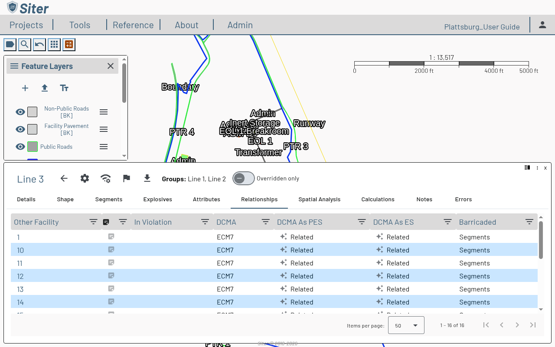
Task: Open the grid view tool icon
Action: click(54, 44)
